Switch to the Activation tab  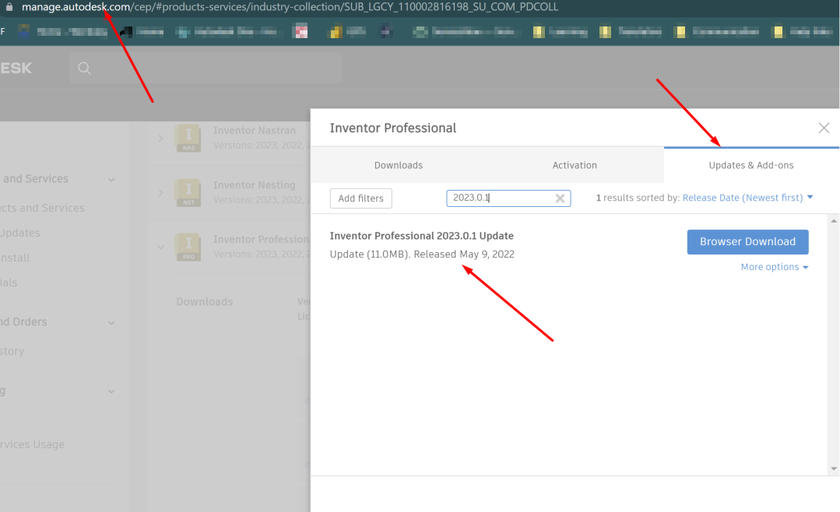click(575, 165)
